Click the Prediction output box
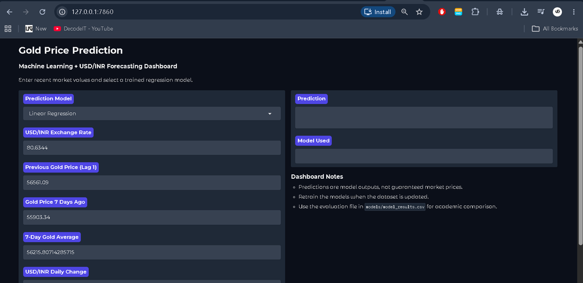 (x=424, y=117)
